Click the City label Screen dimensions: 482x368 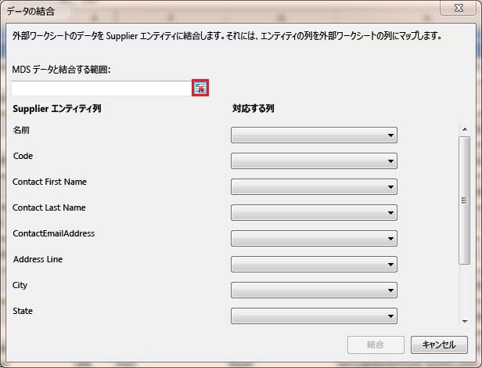pyautogui.click(x=20, y=285)
